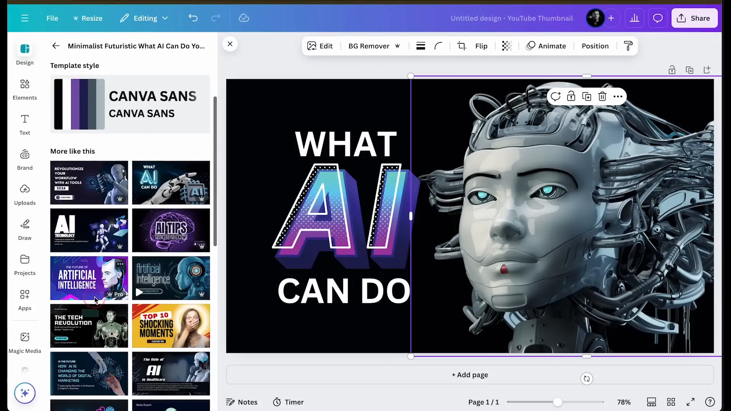
Task: Open the Elements tab in sidebar
Action: 25,89
